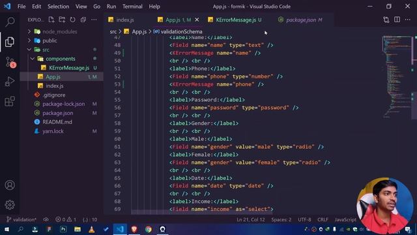Open changes compare icon in editor toolbar
417x235 pixels.
[x=386, y=20]
